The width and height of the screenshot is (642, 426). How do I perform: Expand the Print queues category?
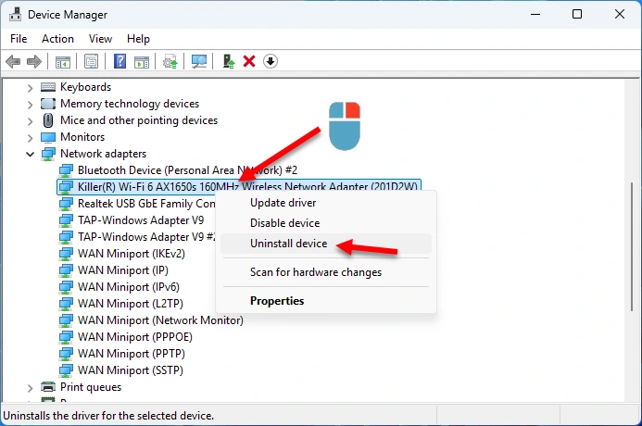pyautogui.click(x=30, y=387)
